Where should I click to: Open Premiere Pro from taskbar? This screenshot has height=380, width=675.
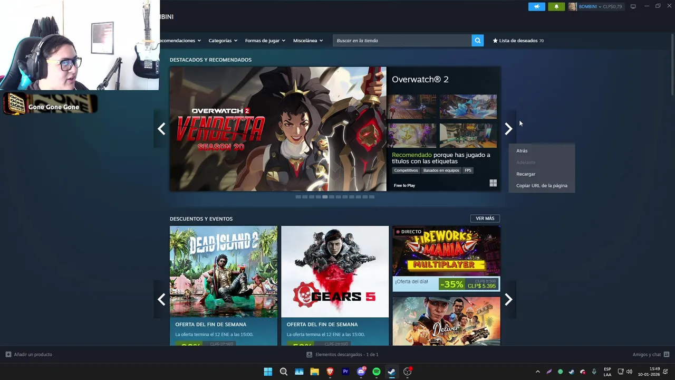click(x=345, y=372)
